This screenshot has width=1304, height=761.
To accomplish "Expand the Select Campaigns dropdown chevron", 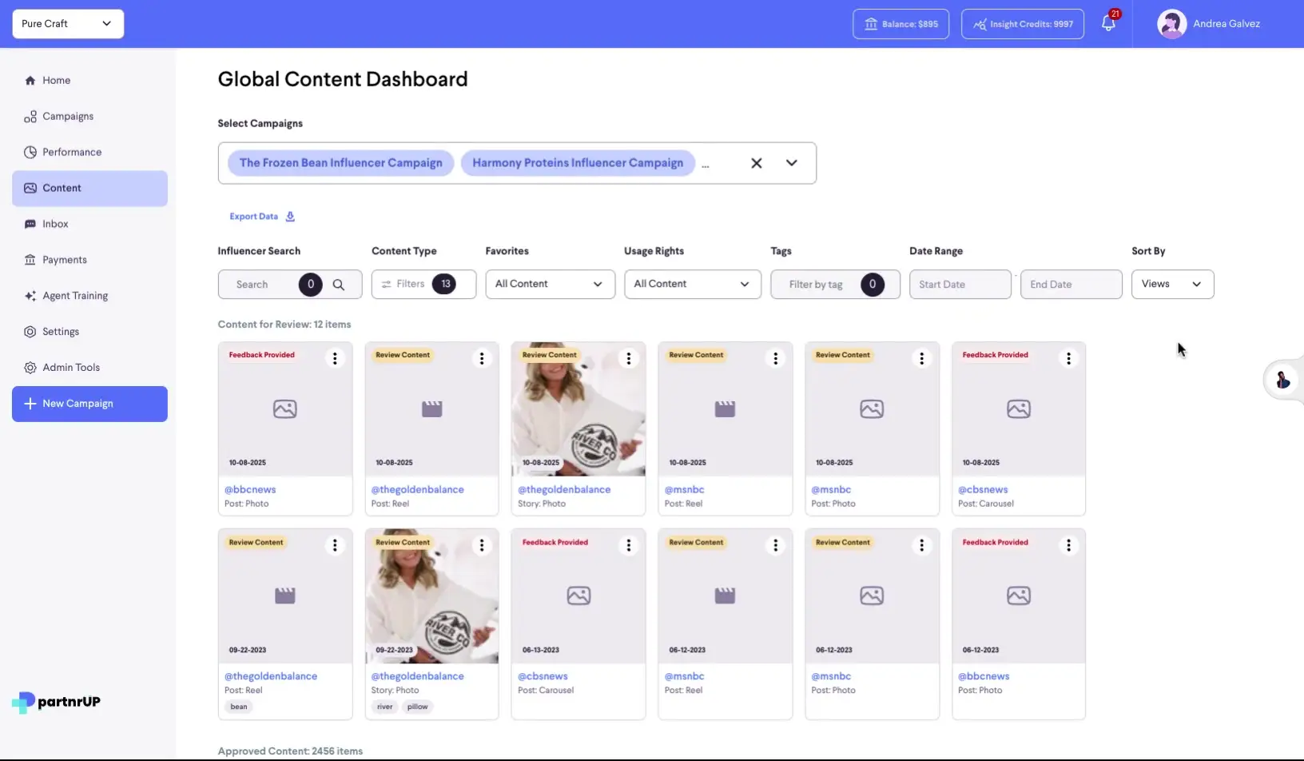I will click(x=791, y=163).
